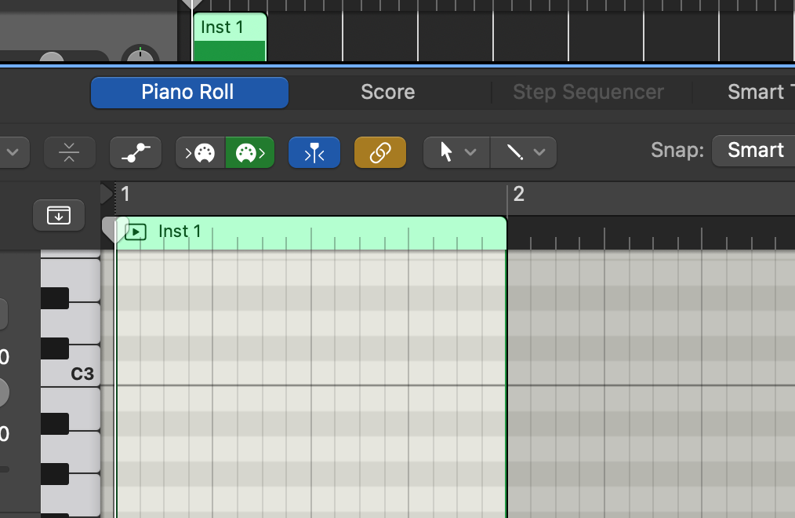
Task: Click the catch content button beside ruler
Action: tap(59, 214)
